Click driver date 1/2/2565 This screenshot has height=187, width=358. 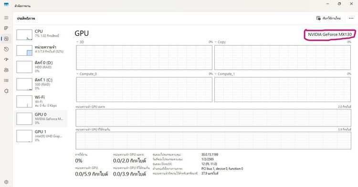pos(208,159)
